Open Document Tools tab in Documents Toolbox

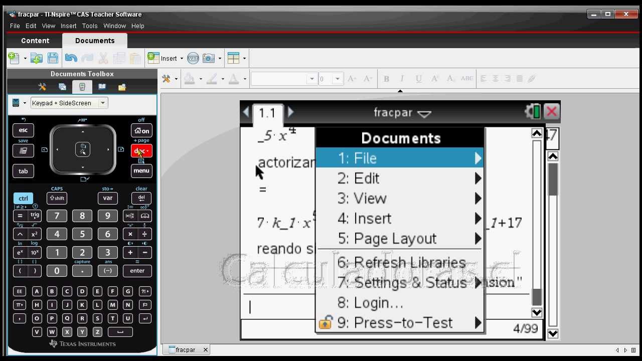click(x=42, y=87)
